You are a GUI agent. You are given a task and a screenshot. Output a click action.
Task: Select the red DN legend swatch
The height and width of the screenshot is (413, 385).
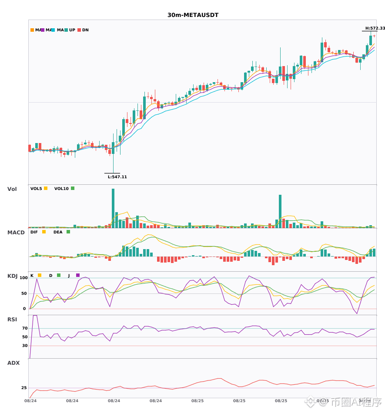pyautogui.click(x=79, y=30)
